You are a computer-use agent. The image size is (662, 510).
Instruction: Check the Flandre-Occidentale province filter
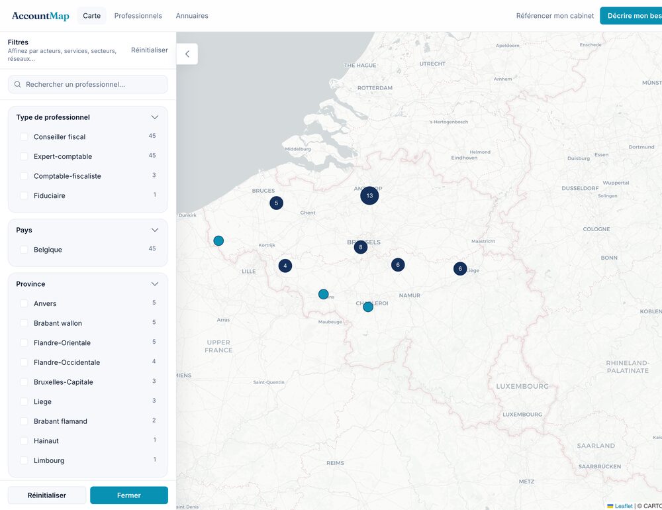point(24,362)
